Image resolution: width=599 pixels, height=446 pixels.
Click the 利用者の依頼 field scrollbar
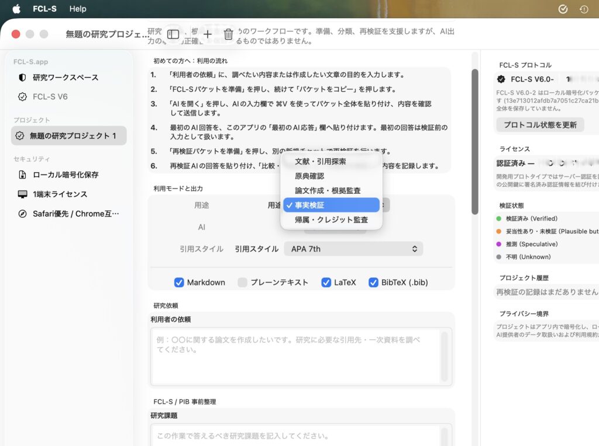[445, 357]
